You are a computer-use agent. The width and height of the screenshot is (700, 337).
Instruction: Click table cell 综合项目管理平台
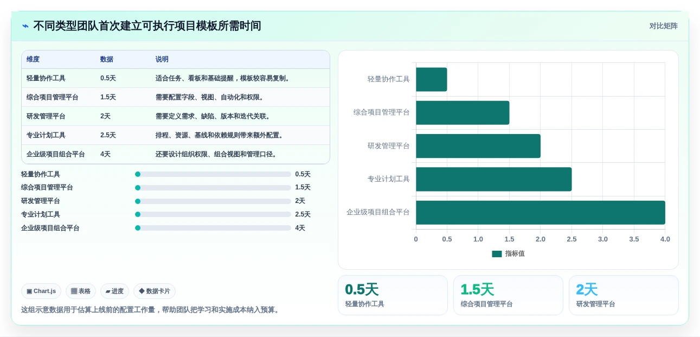click(53, 98)
